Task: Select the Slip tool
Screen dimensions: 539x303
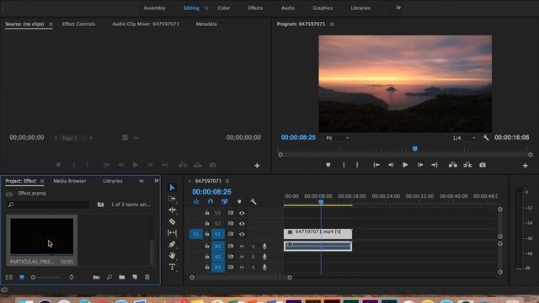Action: 172,233
